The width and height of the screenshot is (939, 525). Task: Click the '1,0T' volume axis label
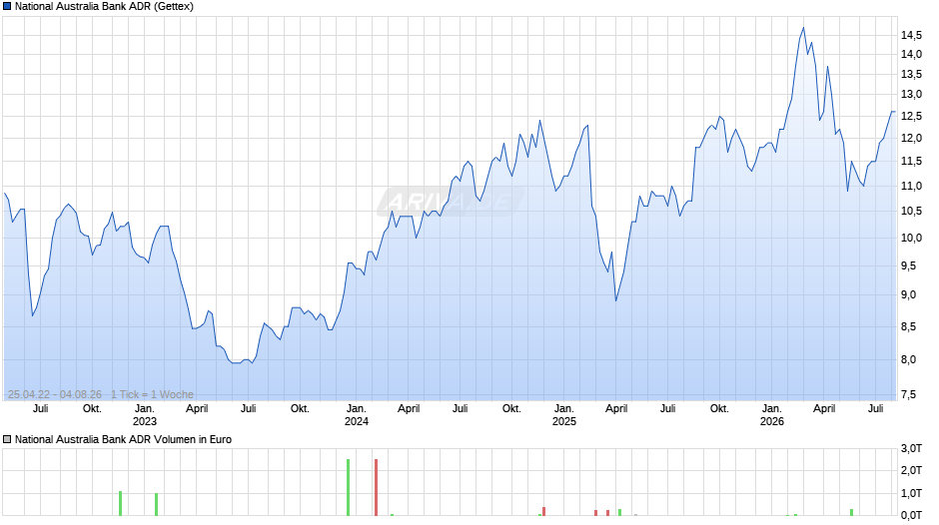coord(911,493)
